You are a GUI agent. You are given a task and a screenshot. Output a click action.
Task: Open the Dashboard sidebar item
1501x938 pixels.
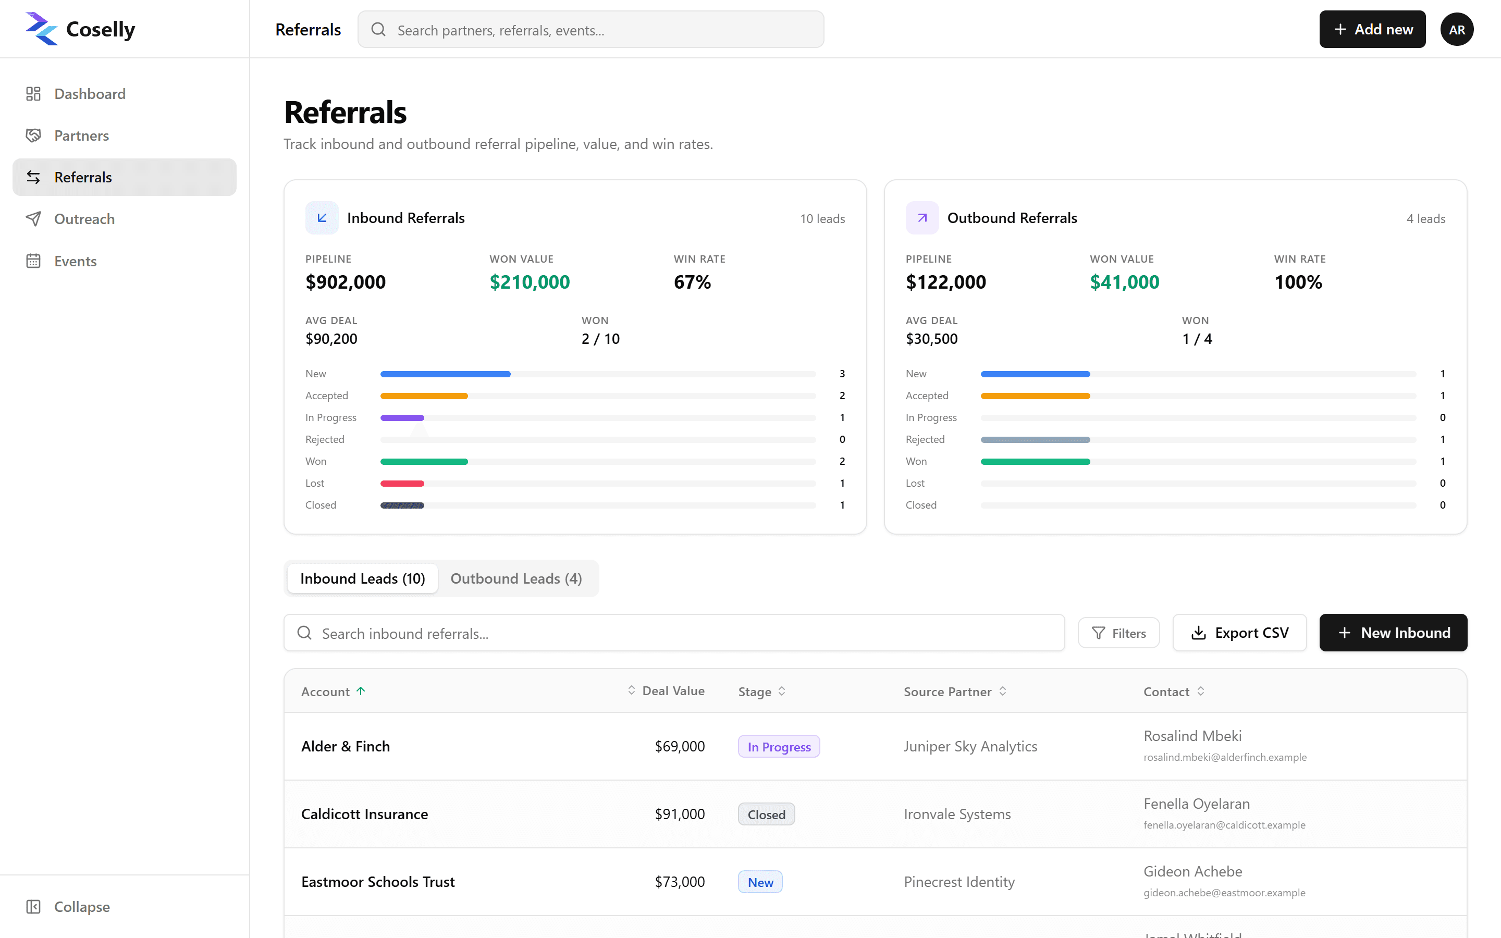(x=124, y=94)
